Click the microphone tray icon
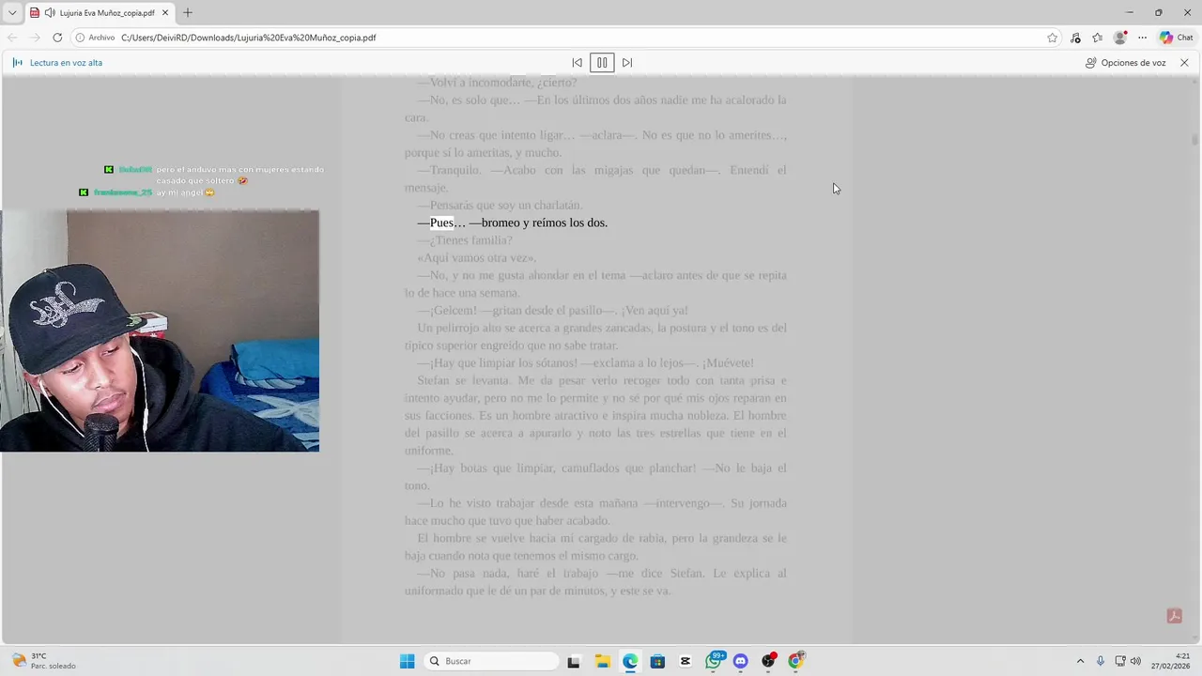 coord(1101,661)
